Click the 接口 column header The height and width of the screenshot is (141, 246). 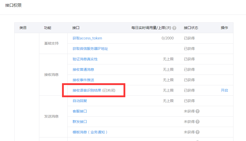pos(76,28)
